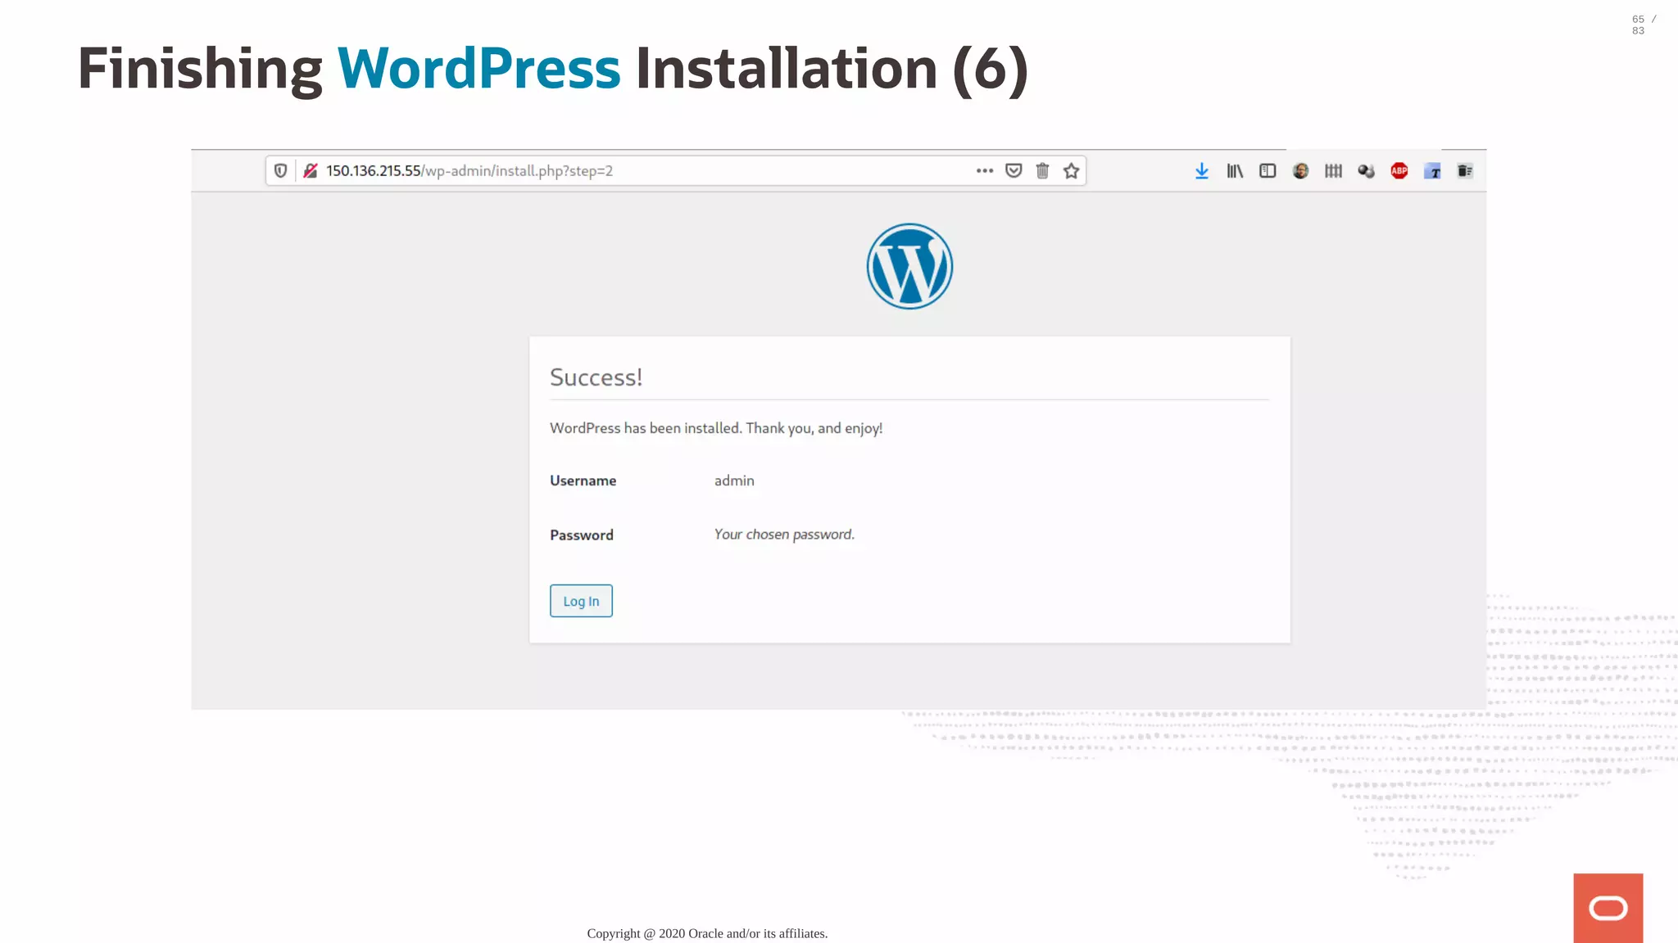1678x943 pixels.
Task: Click the WordPress logo
Action: click(x=909, y=266)
